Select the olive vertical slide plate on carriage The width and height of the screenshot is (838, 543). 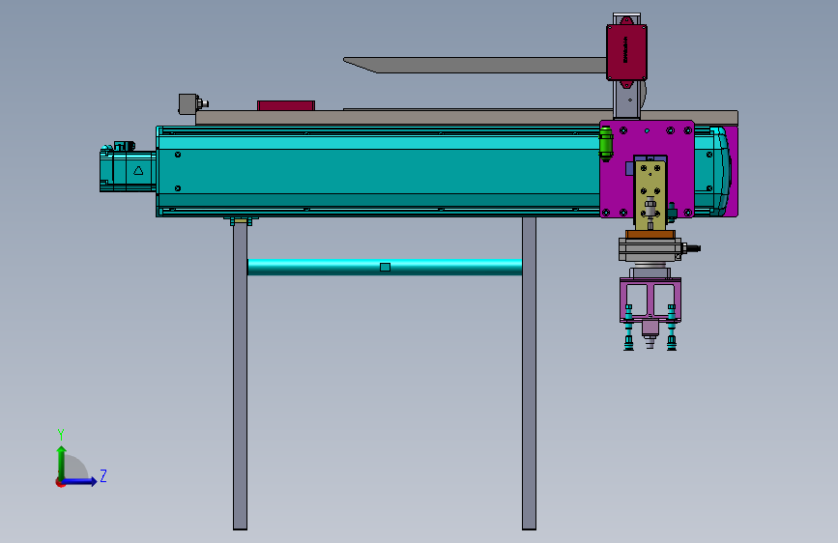pos(650,195)
